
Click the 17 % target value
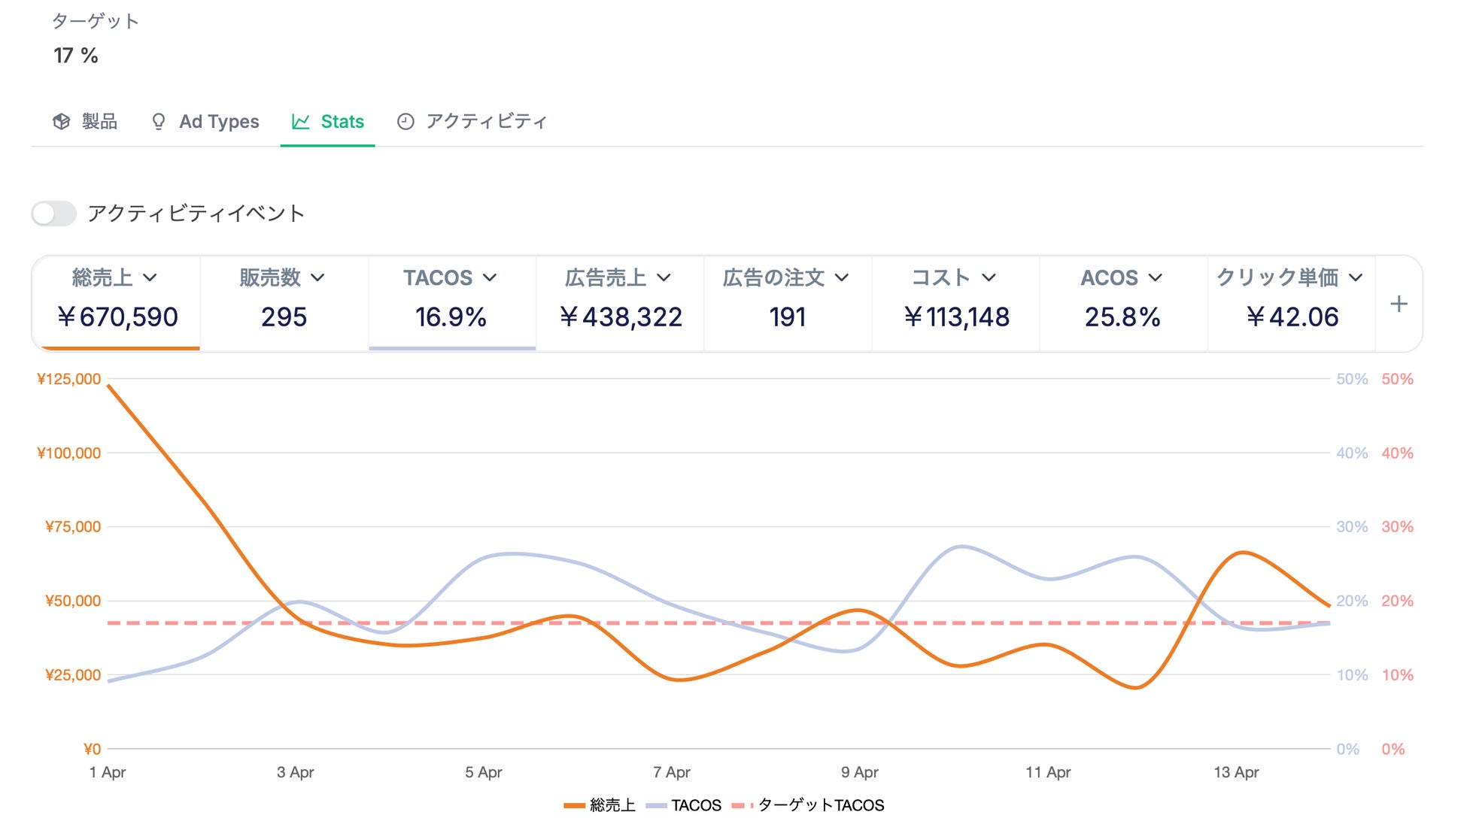[75, 56]
